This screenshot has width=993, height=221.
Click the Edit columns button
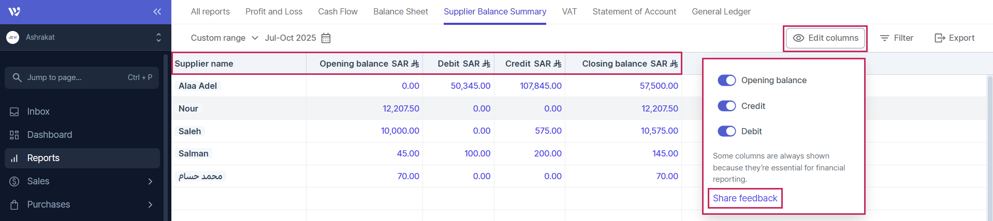(825, 38)
